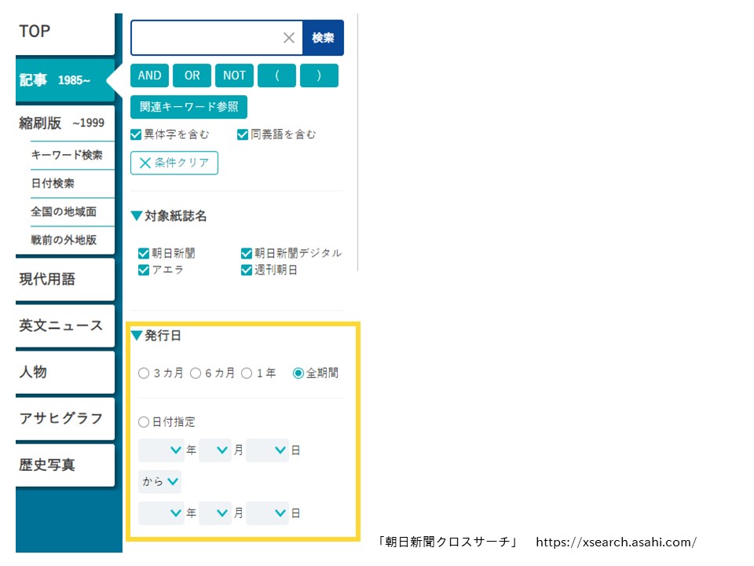Switch to the 歴史写真 tab
Image resolution: width=754 pixels, height=566 pixels.
[x=65, y=465]
